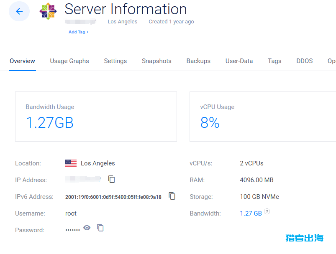Open the Overview tab
Image resolution: width=336 pixels, height=254 pixels.
click(x=22, y=61)
